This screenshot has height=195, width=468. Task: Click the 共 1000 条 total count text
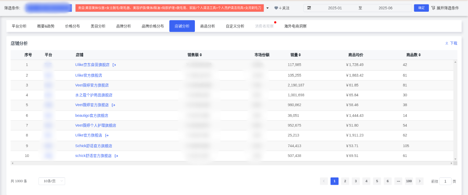[19, 181]
